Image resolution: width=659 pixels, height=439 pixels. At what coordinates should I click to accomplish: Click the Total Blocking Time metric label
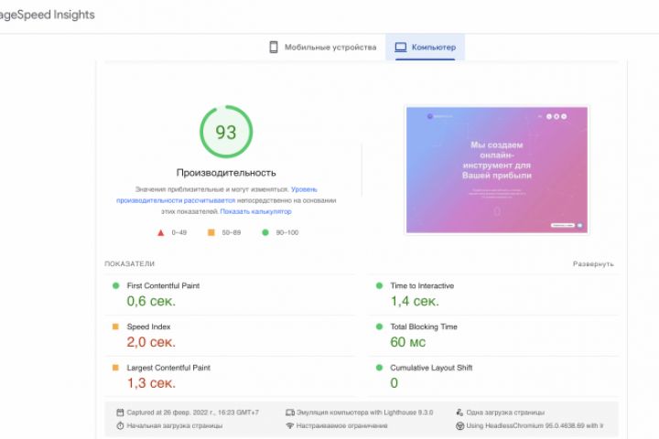coord(424,327)
